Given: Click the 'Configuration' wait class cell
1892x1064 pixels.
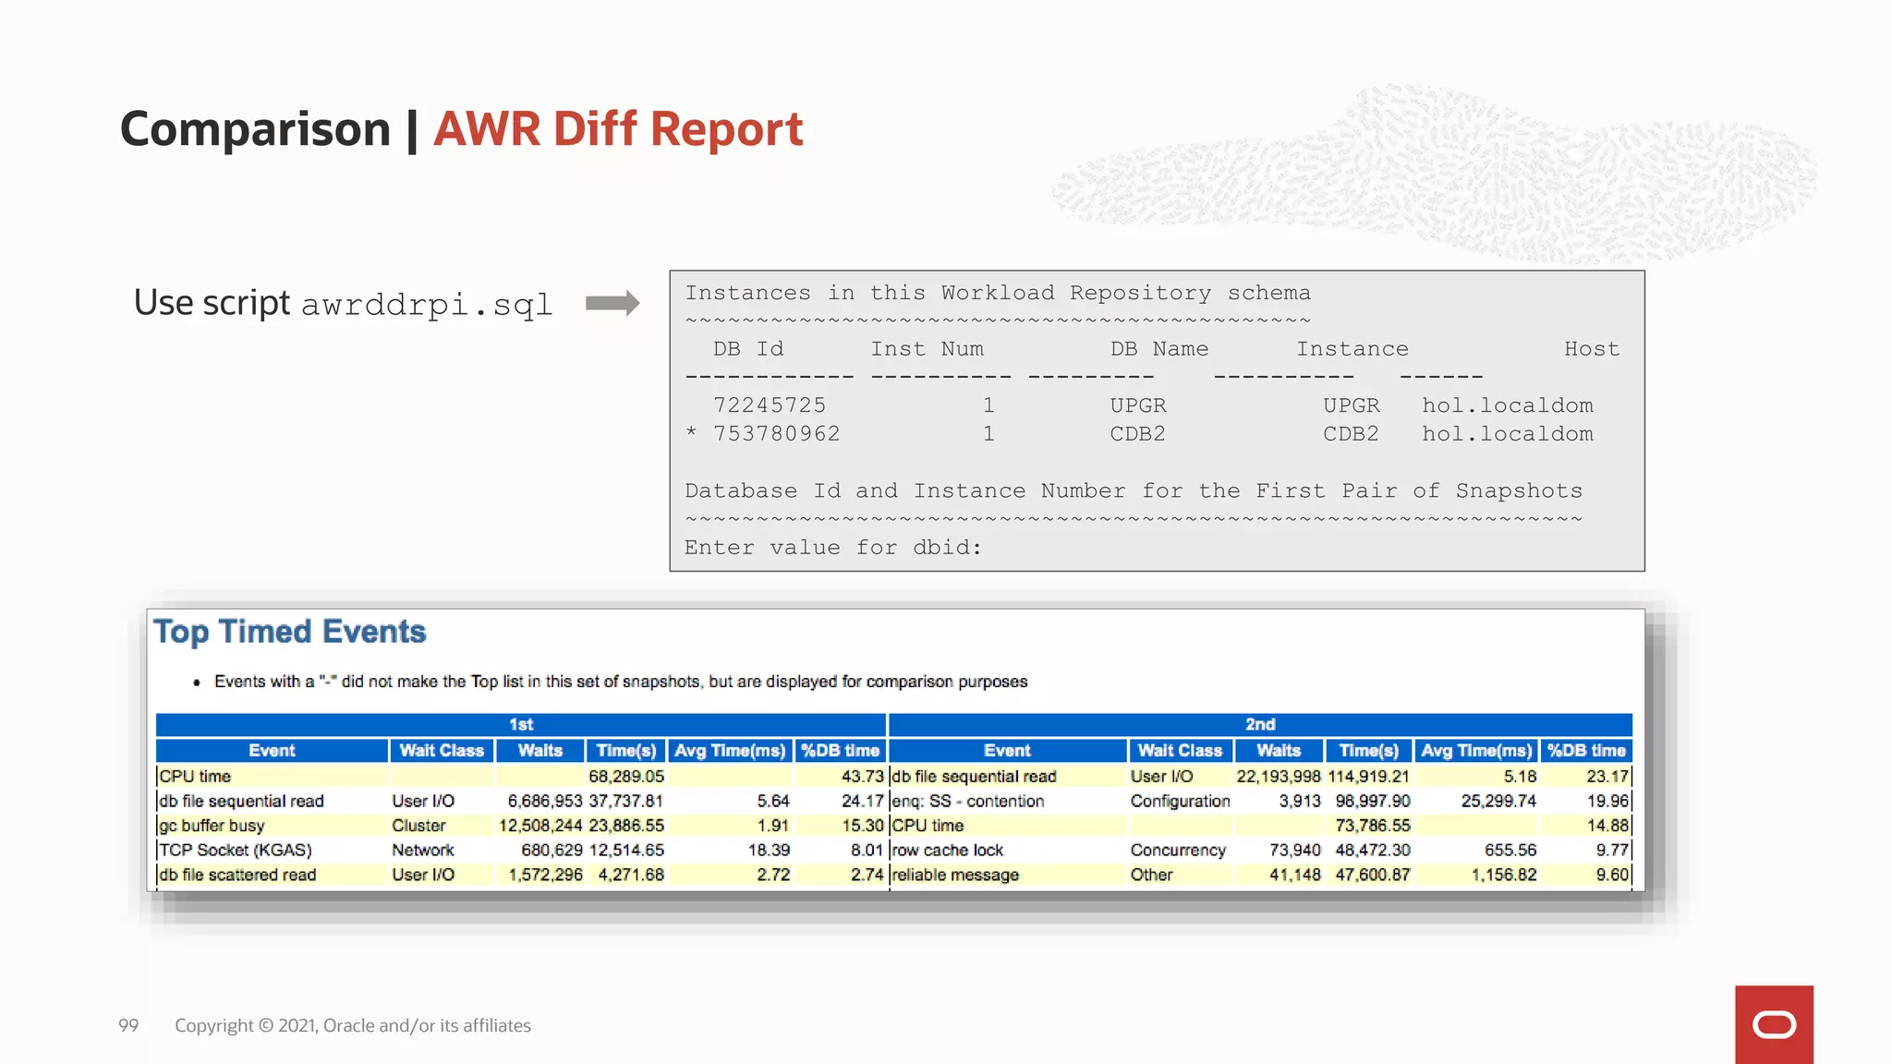Looking at the screenshot, I should click(1180, 802).
